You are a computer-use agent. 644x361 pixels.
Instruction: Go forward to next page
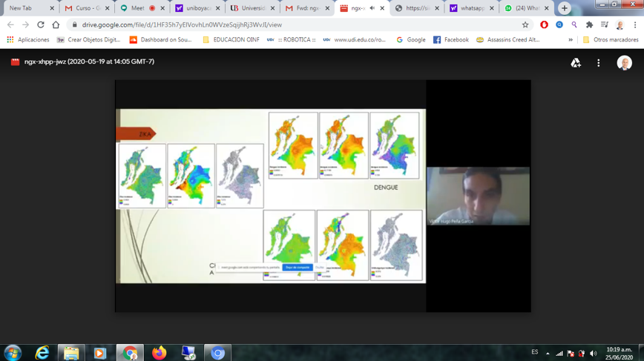[25, 24]
